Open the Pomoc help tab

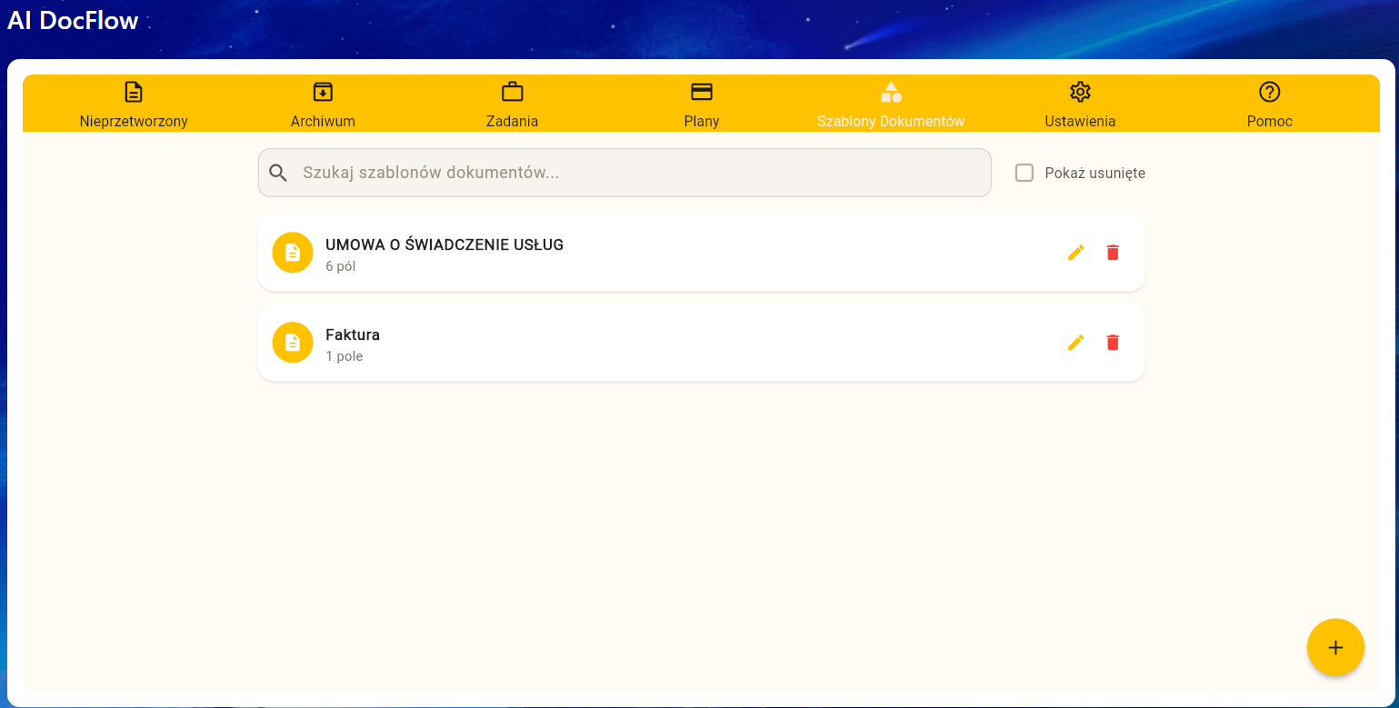tap(1269, 104)
